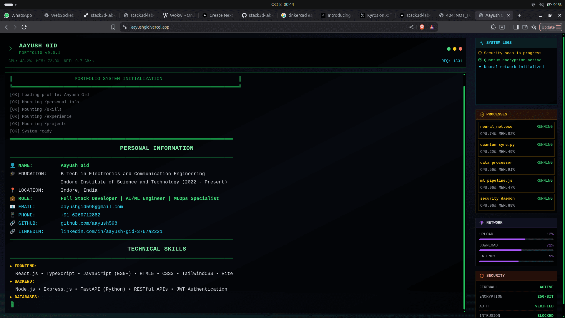The width and height of the screenshot is (565, 318).
Task: Toggle the browser sidebar panel icon
Action: [516, 27]
